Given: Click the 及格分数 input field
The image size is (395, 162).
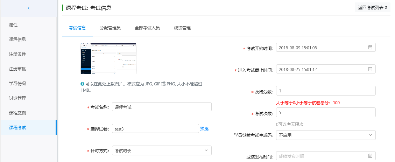Looking at the screenshot, I should point(326,91).
